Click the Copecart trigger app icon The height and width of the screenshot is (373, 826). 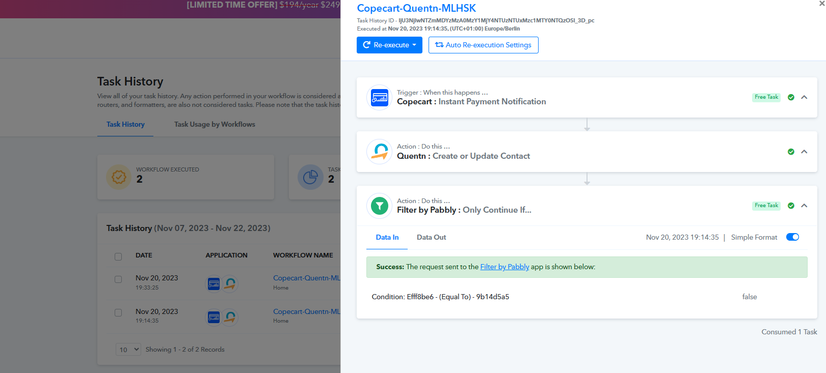379,97
